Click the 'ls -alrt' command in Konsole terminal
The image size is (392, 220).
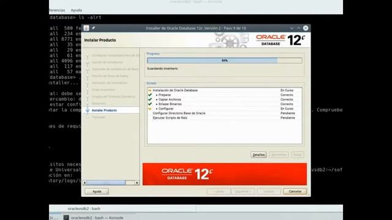(x=90, y=18)
